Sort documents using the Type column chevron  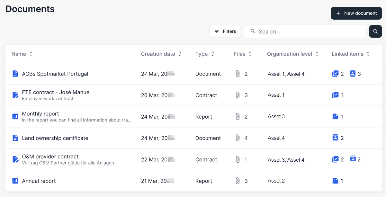click(212, 54)
